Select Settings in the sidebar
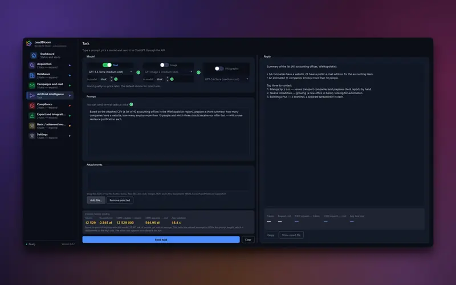456x285 pixels. pos(50,136)
